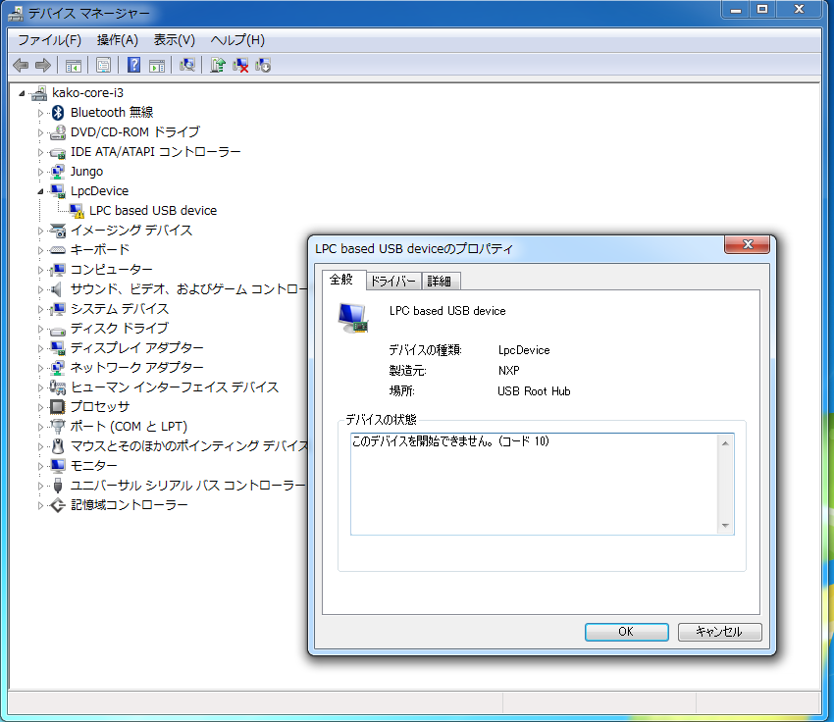Toggle the action pane toolbar icon
834x722 pixels.
tap(156, 66)
